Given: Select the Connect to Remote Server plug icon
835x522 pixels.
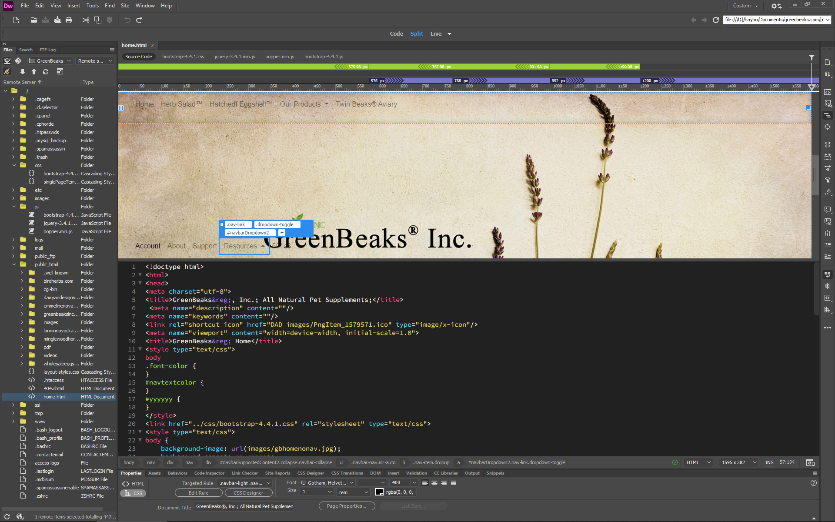Looking at the screenshot, I should pos(7,71).
